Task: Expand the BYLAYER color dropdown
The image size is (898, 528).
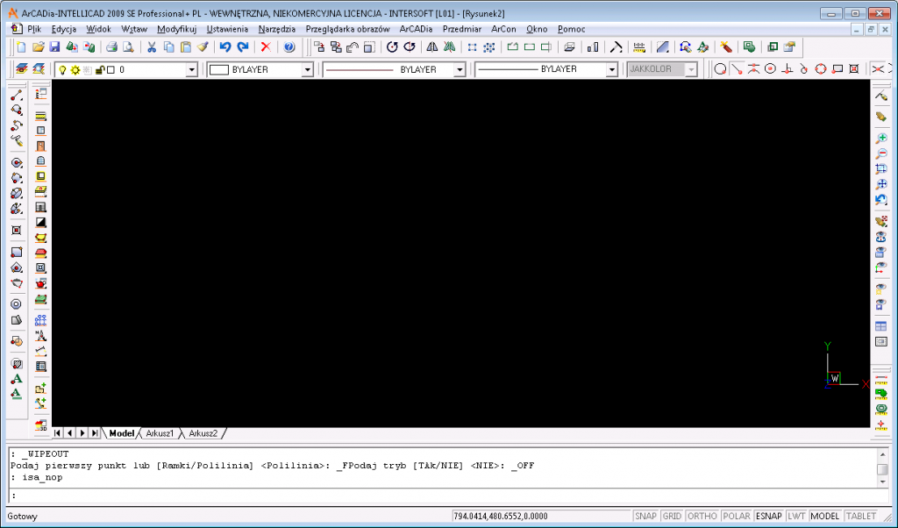Action: pyautogui.click(x=307, y=69)
